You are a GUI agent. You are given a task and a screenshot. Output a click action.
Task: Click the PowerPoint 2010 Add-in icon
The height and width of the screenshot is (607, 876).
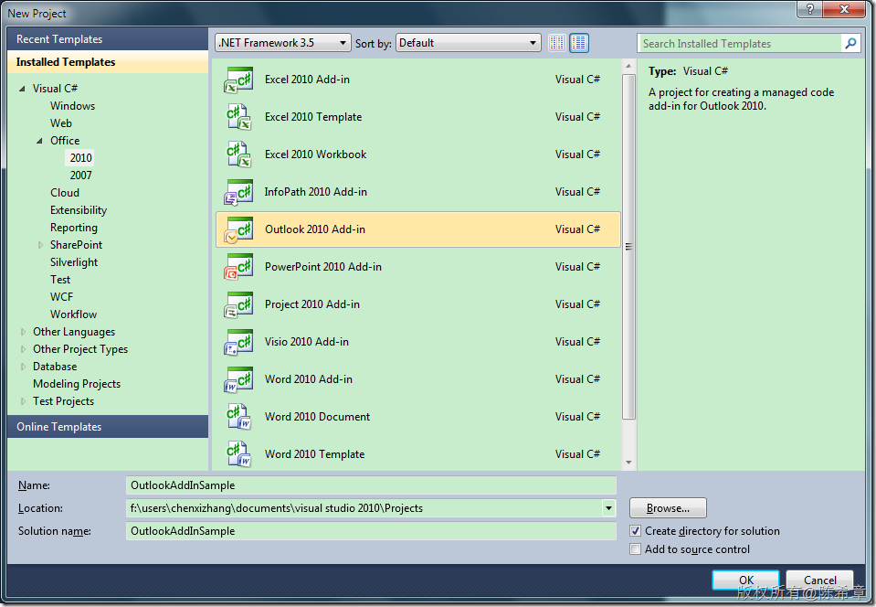(238, 267)
